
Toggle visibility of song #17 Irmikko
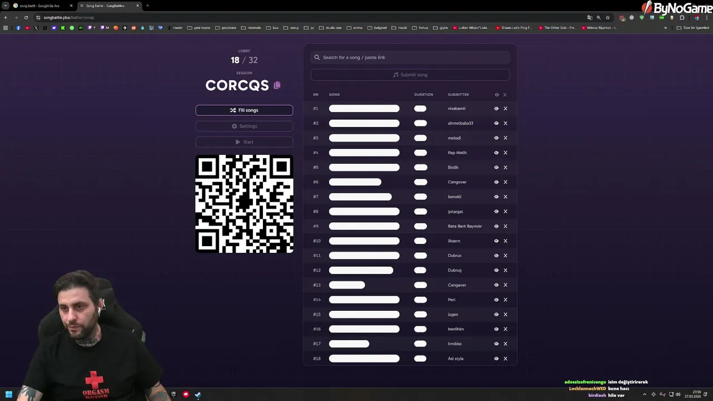pos(496,344)
